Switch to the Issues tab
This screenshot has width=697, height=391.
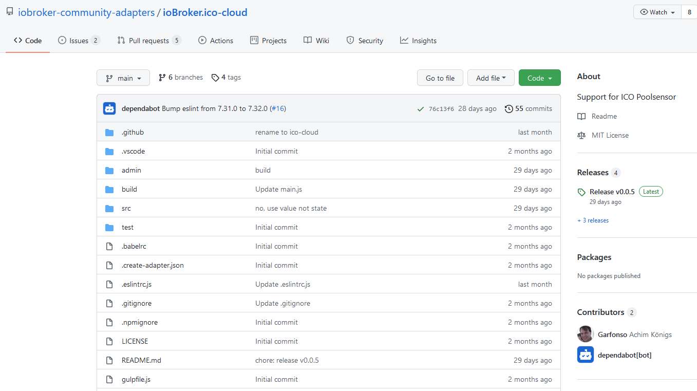[79, 41]
